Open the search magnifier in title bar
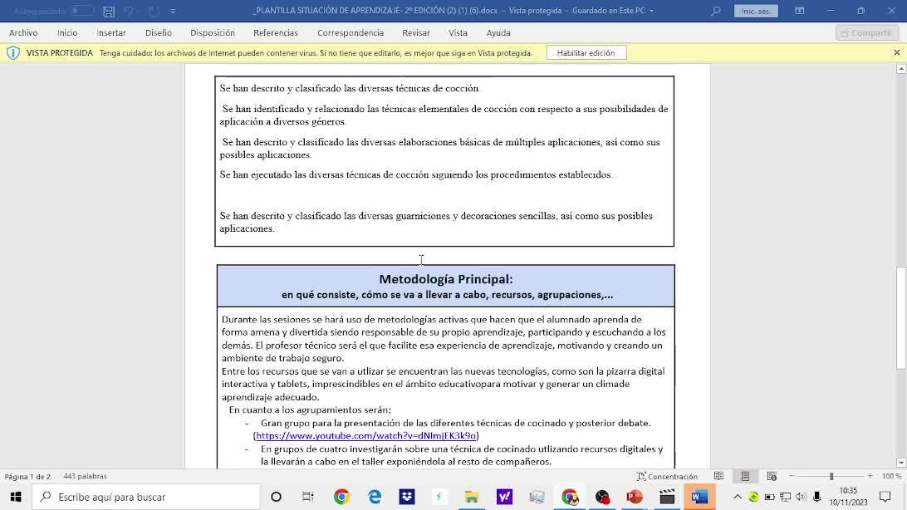Viewport: 907px width, 510px height. [716, 11]
